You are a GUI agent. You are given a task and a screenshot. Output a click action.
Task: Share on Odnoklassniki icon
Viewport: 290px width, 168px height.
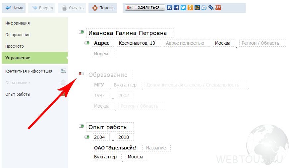(190, 8)
